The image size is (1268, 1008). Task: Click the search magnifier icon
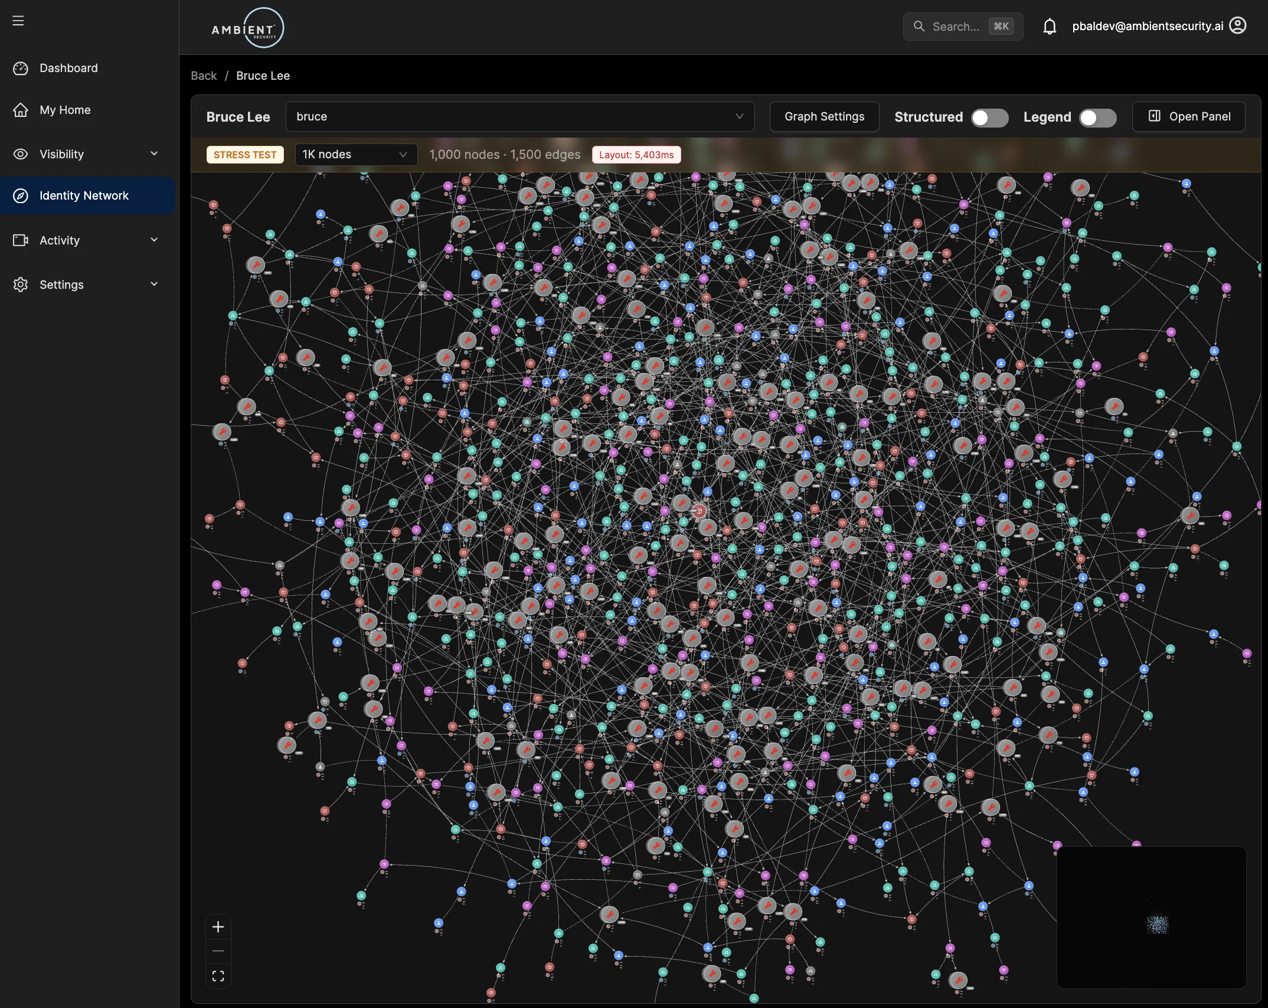(919, 27)
